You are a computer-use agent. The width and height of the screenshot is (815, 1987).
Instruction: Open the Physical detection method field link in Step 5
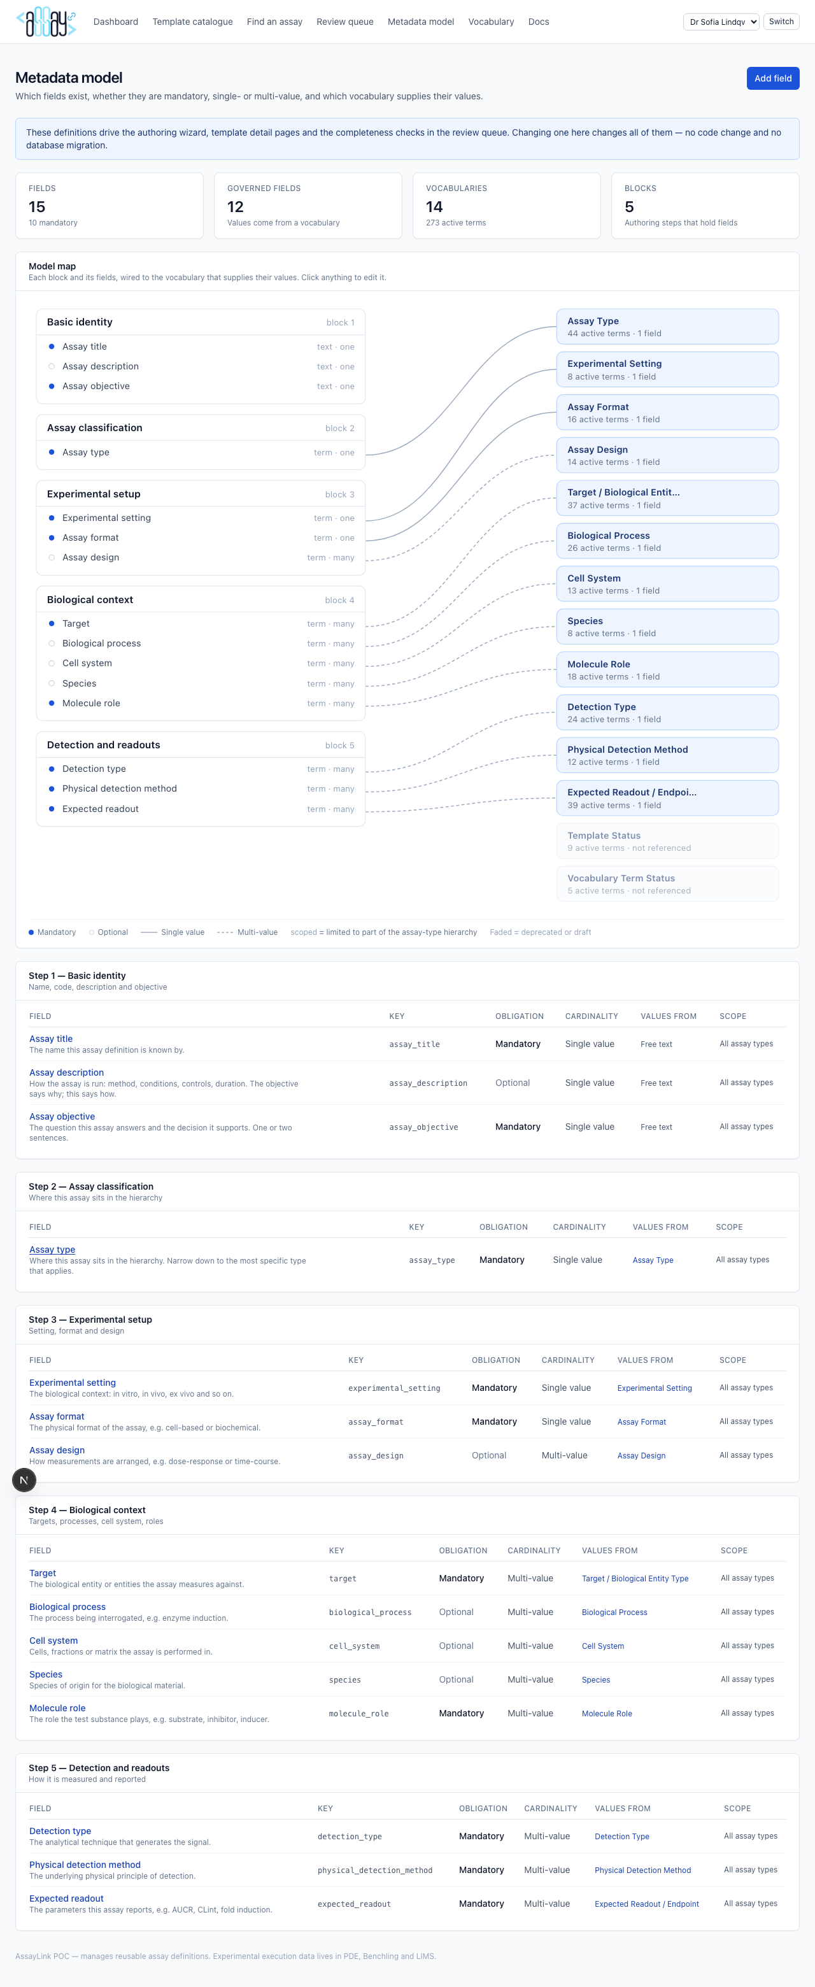point(85,1865)
